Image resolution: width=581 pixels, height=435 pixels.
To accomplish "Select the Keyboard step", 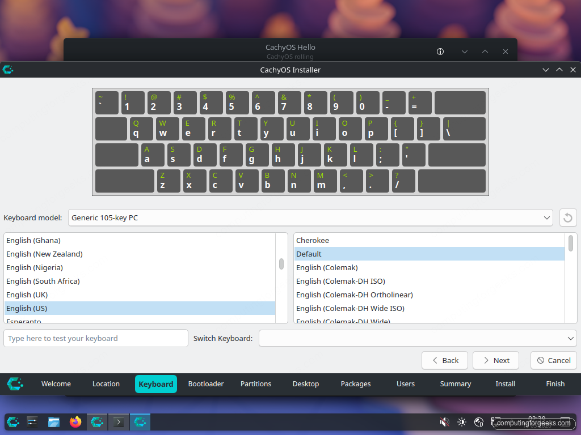I will pyautogui.click(x=156, y=384).
